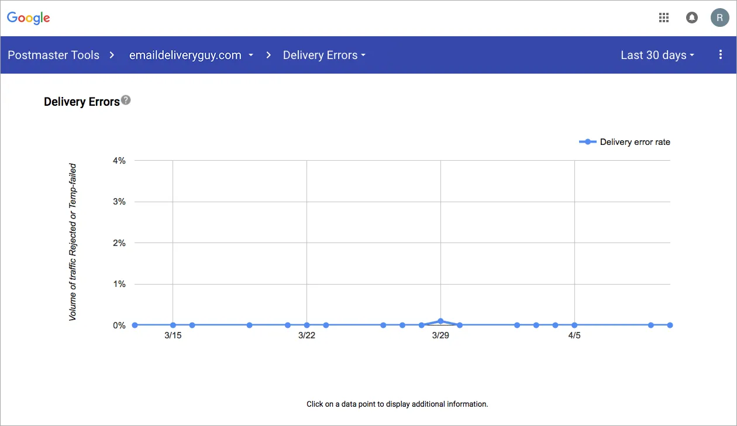The image size is (737, 426).
Task: Click the 3/22 x-axis date label
Action: click(x=306, y=335)
